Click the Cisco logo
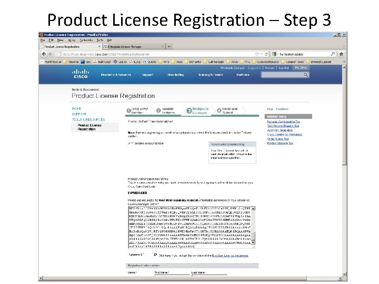Viewport: 379px width, 284px height. pyautogui.click(x=81, y=74)
